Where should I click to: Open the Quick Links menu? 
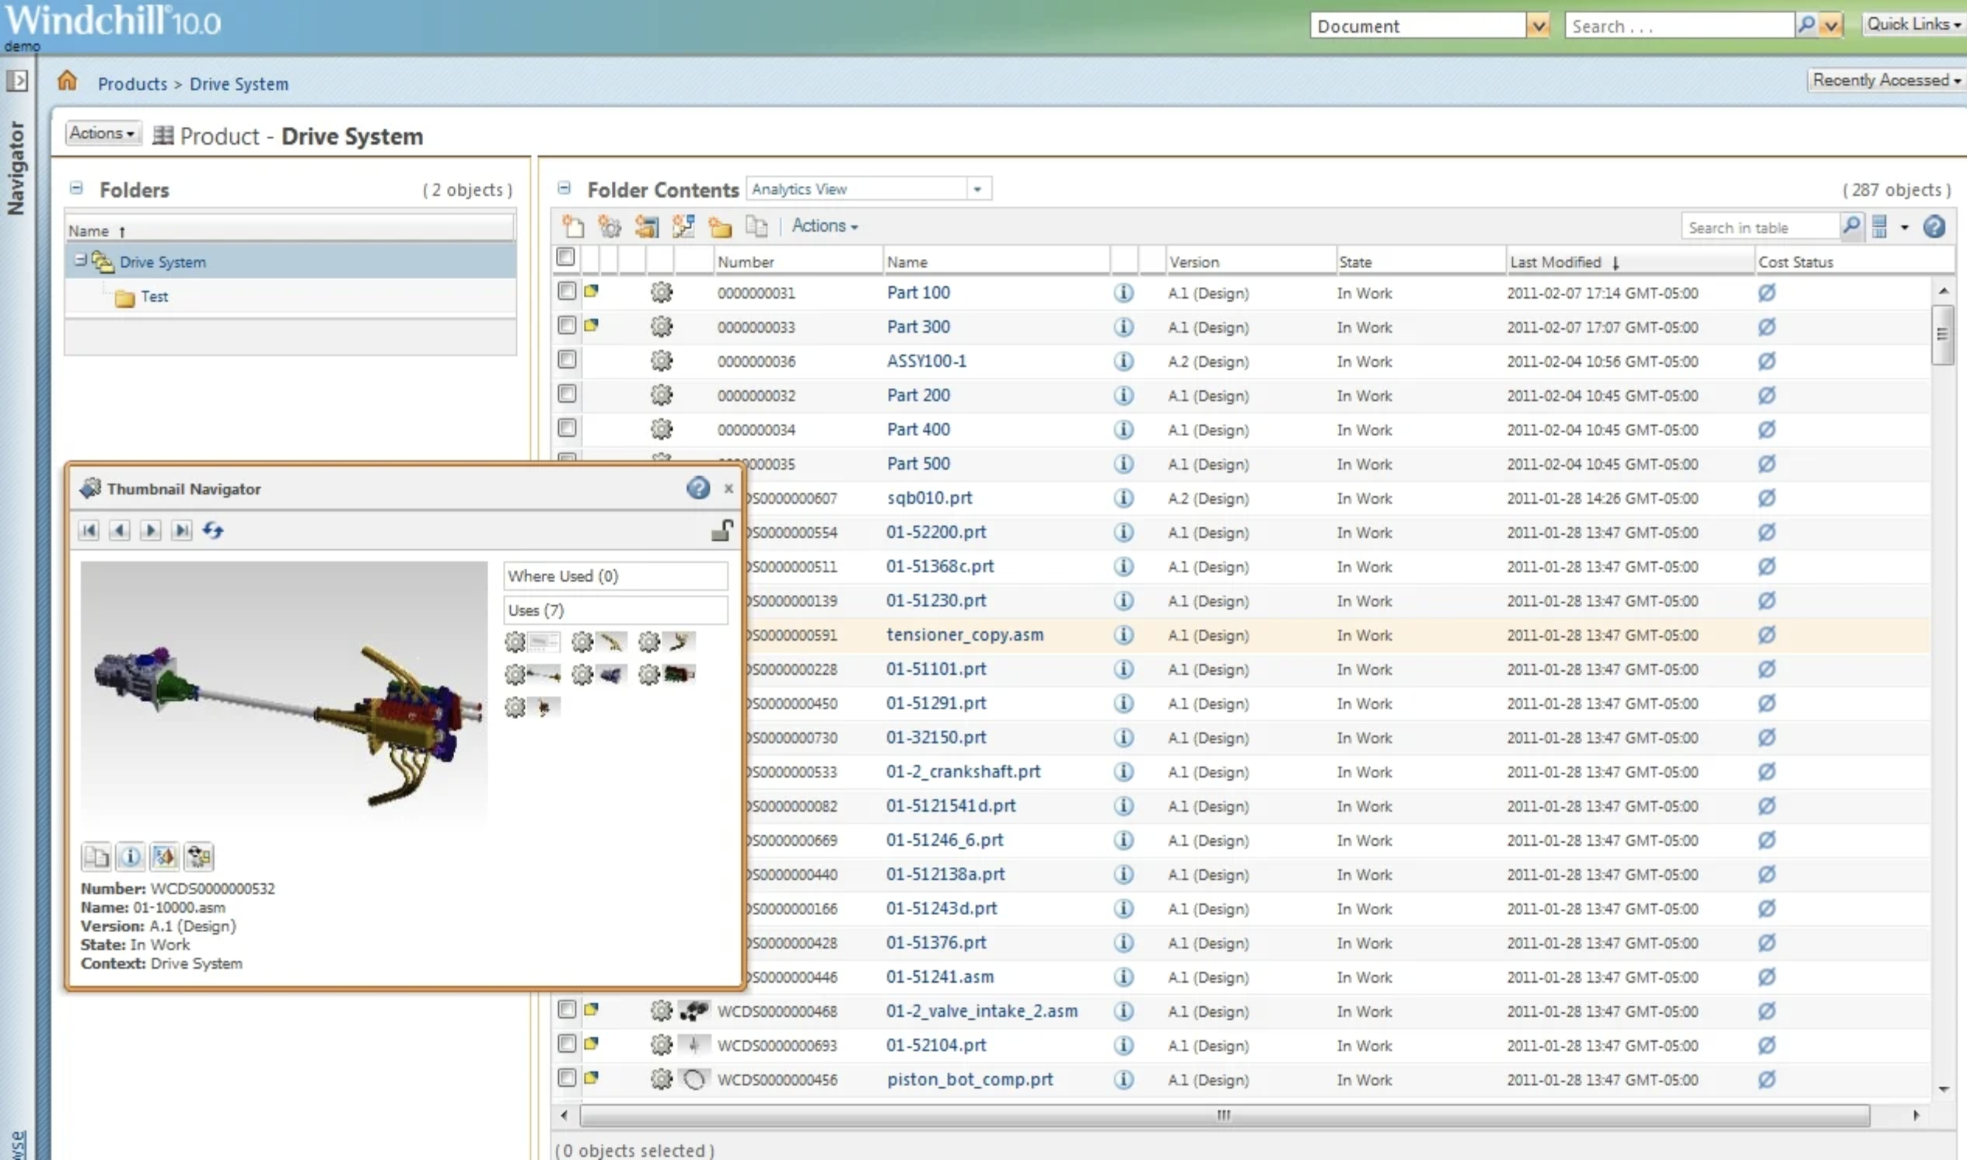(x=1913, y=23)
